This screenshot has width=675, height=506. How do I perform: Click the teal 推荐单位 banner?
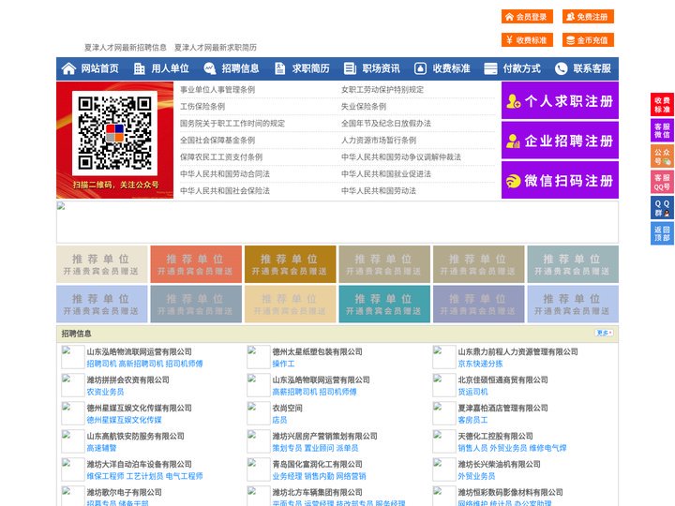[x=384, y=305]
